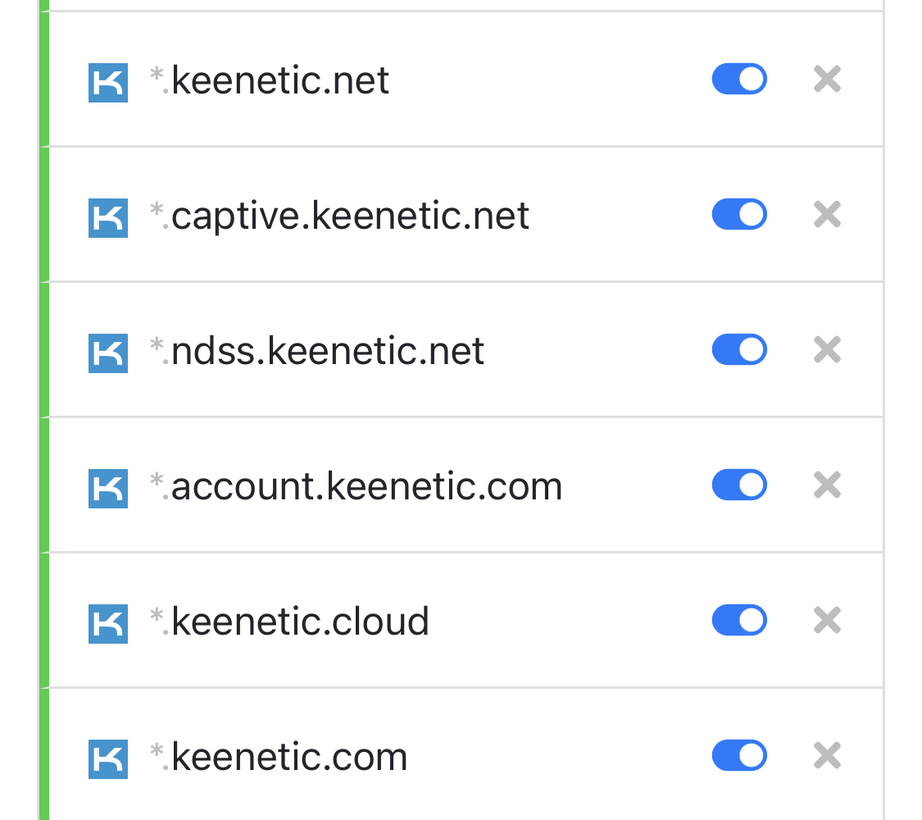
Task: Click the Keenetic icon beside *.keenetic.net
Action: tap(108, 82)
